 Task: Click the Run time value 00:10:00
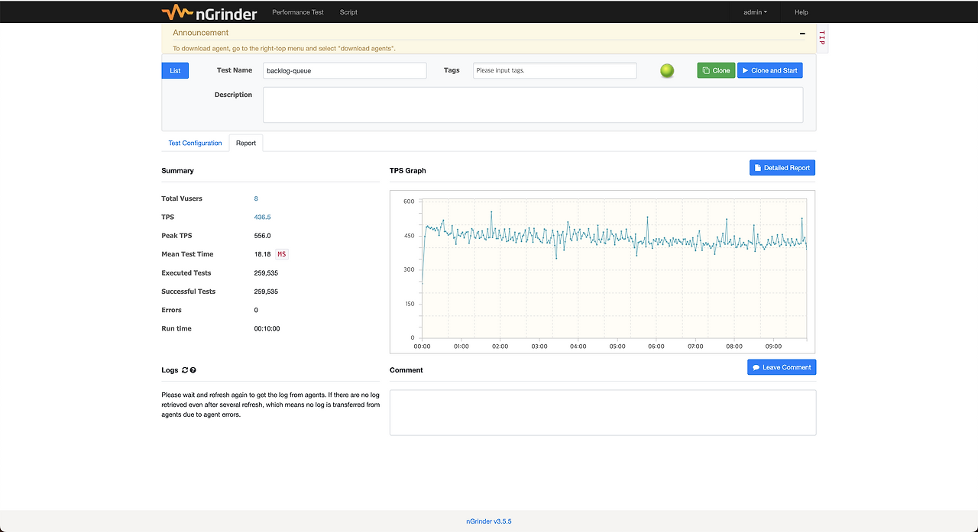267,329
